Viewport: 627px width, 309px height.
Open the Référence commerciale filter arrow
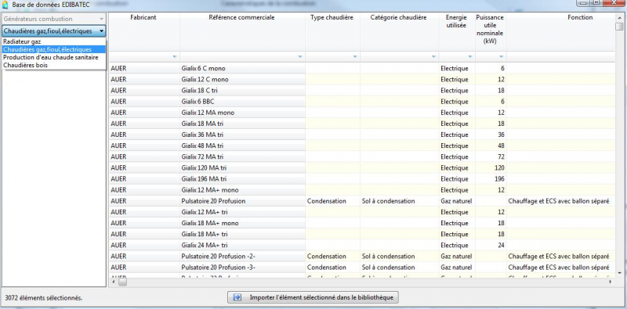coord(300,57)
